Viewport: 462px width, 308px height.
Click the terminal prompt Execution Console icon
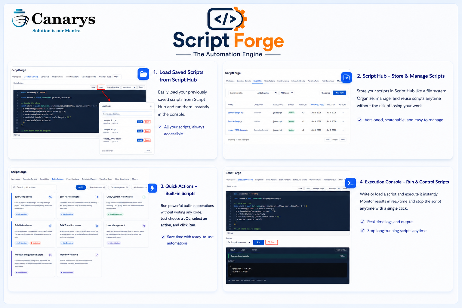[350, 183]
